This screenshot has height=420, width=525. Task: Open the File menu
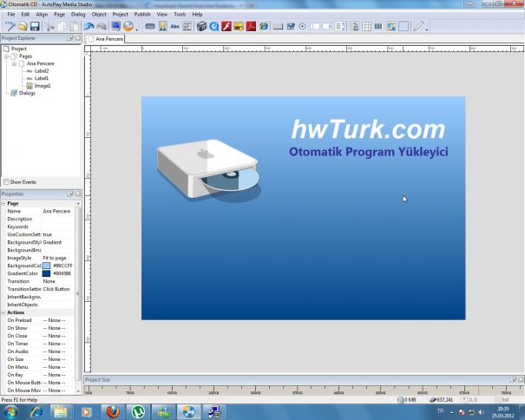11,15
